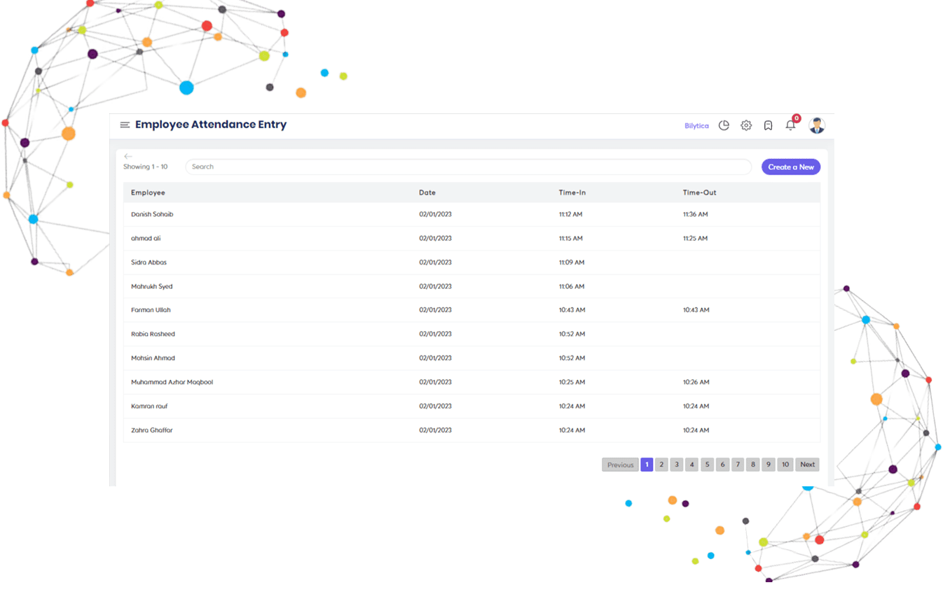Open the notifications bell icon
This screenshot has height=599, width=943.
coord(790,125)
